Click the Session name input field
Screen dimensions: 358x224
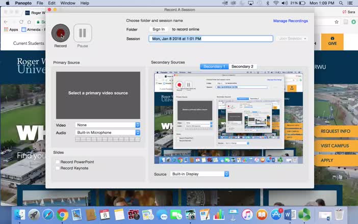tap(211, 39)
